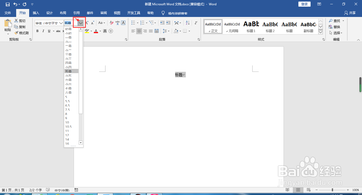Toggle Bold formatting

click(x=37, y=31)
